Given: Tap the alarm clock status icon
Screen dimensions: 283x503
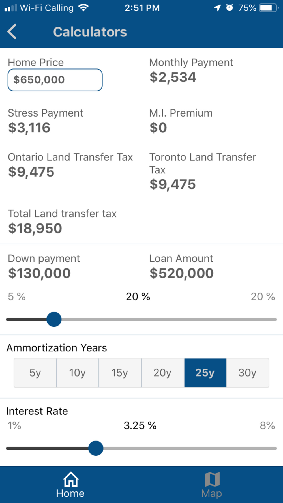Looking at the screenshot, I should 230,8.
